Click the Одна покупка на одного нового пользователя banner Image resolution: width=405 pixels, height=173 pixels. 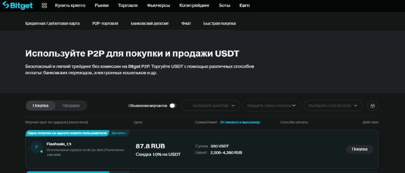[x=67, y=133]
